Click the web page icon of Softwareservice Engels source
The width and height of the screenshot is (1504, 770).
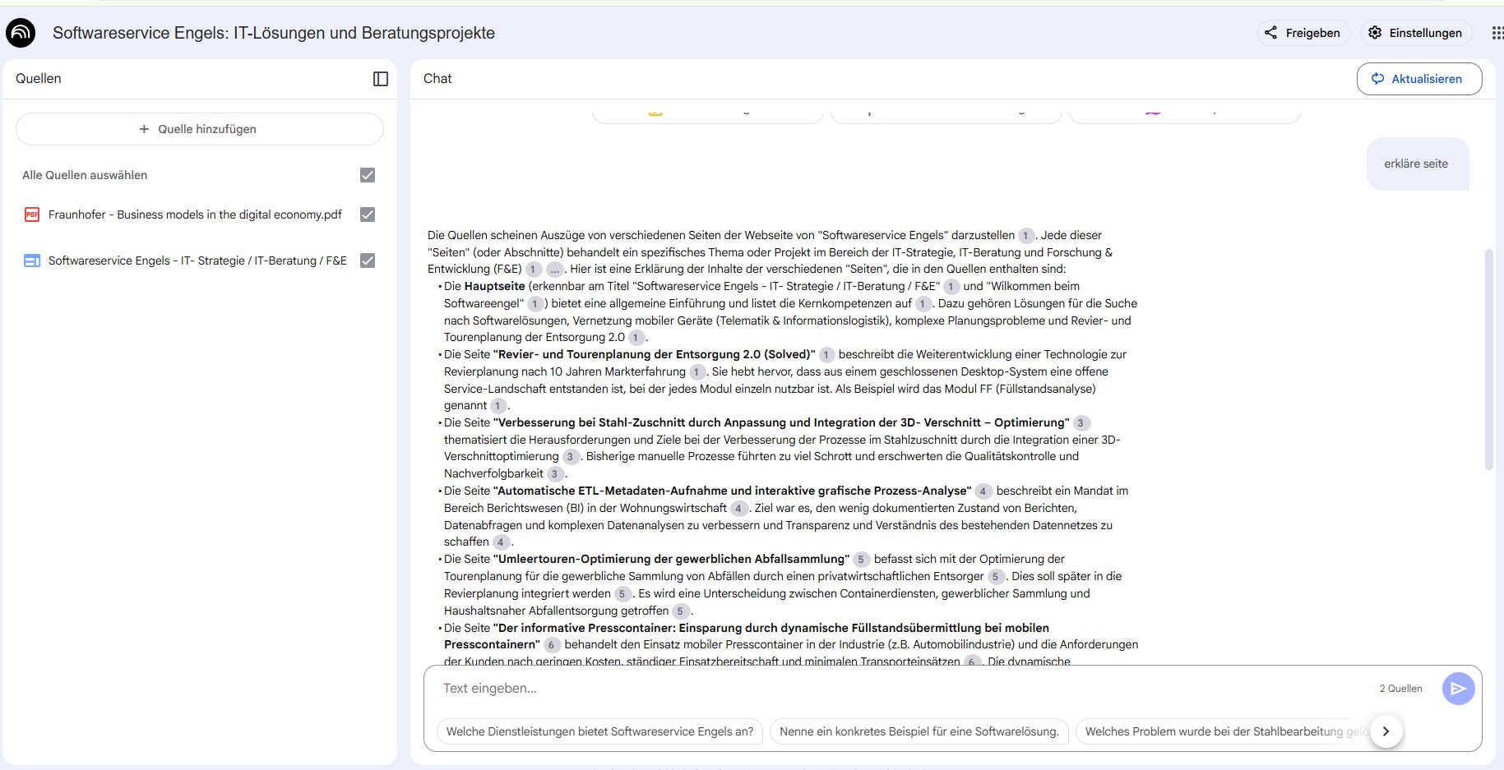(x=32, y=261)
